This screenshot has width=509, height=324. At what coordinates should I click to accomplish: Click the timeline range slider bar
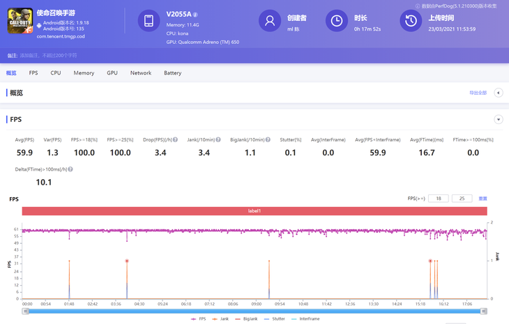coord(254,311)
